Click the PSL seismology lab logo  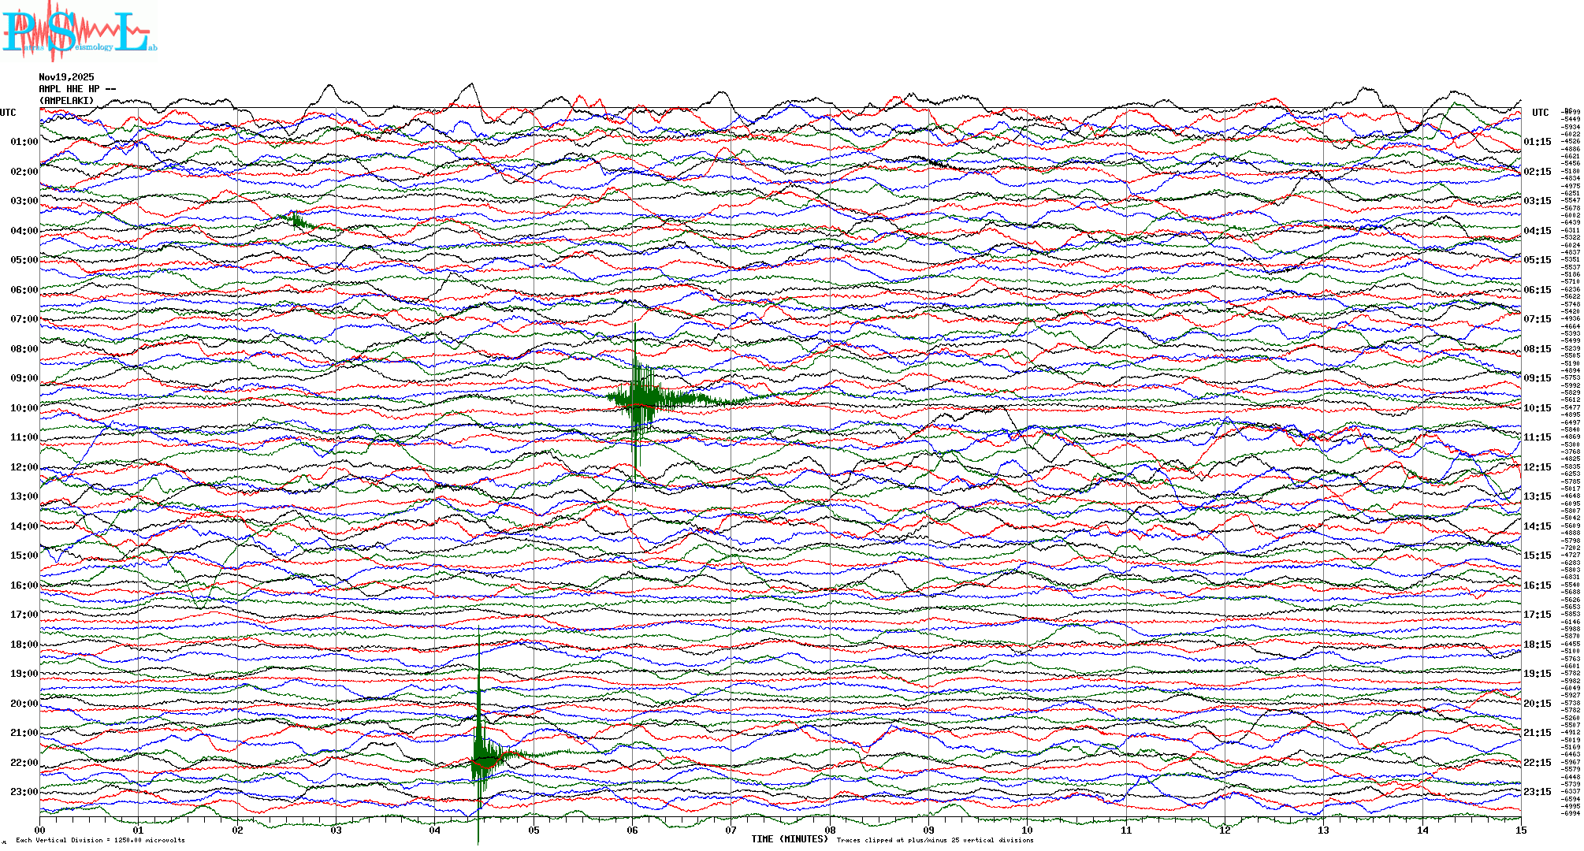tap(79, 32)
